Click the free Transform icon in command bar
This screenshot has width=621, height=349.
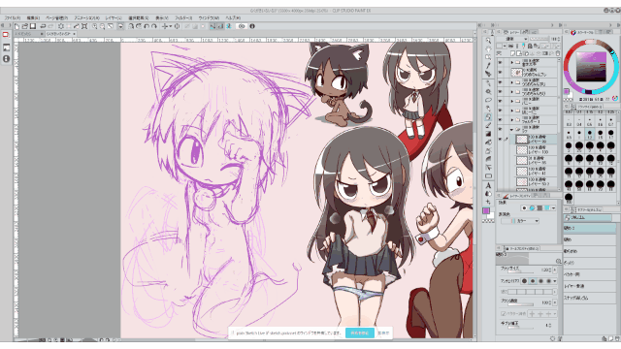[84, 26]
